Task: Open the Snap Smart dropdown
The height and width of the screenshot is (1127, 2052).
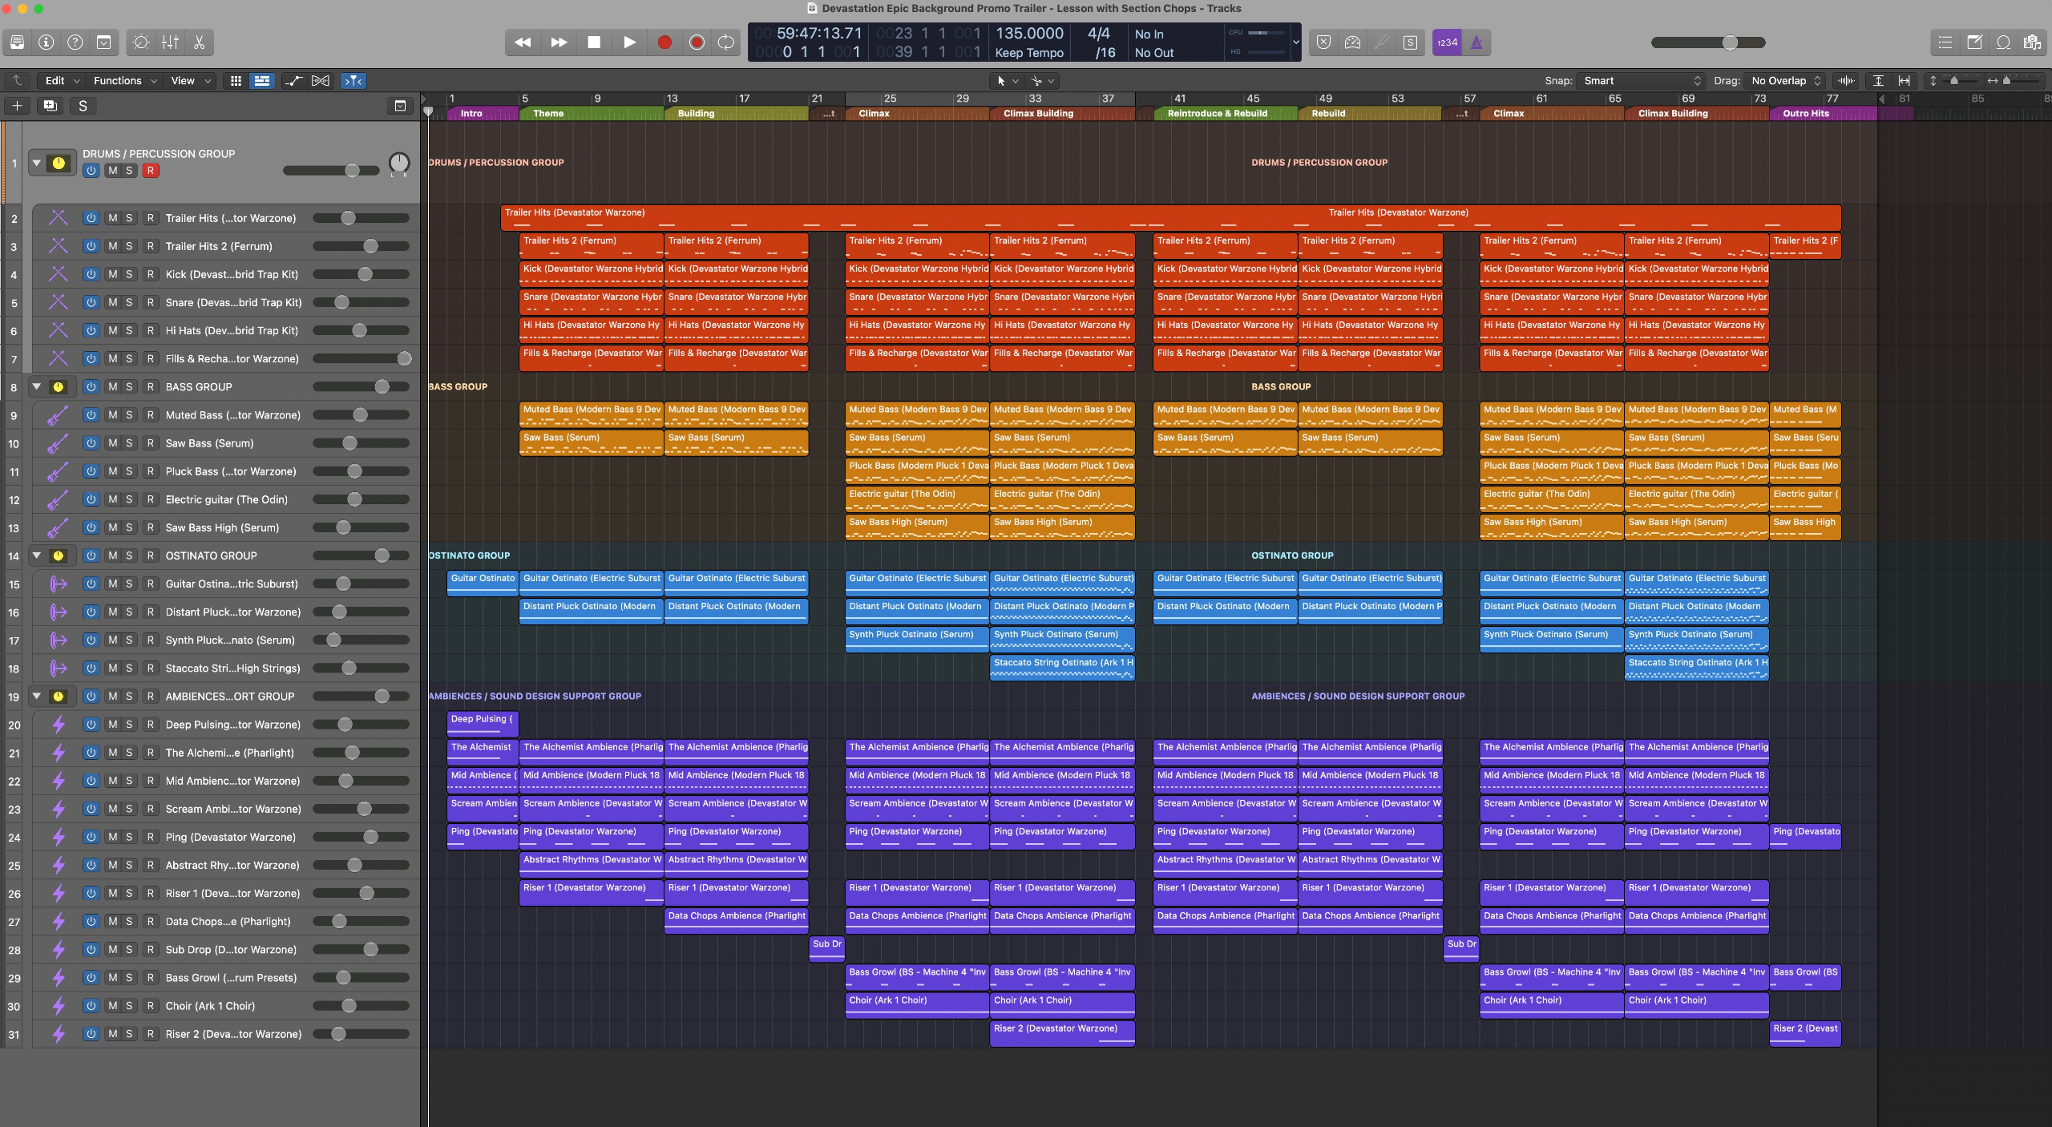Action: (1641, 80)
